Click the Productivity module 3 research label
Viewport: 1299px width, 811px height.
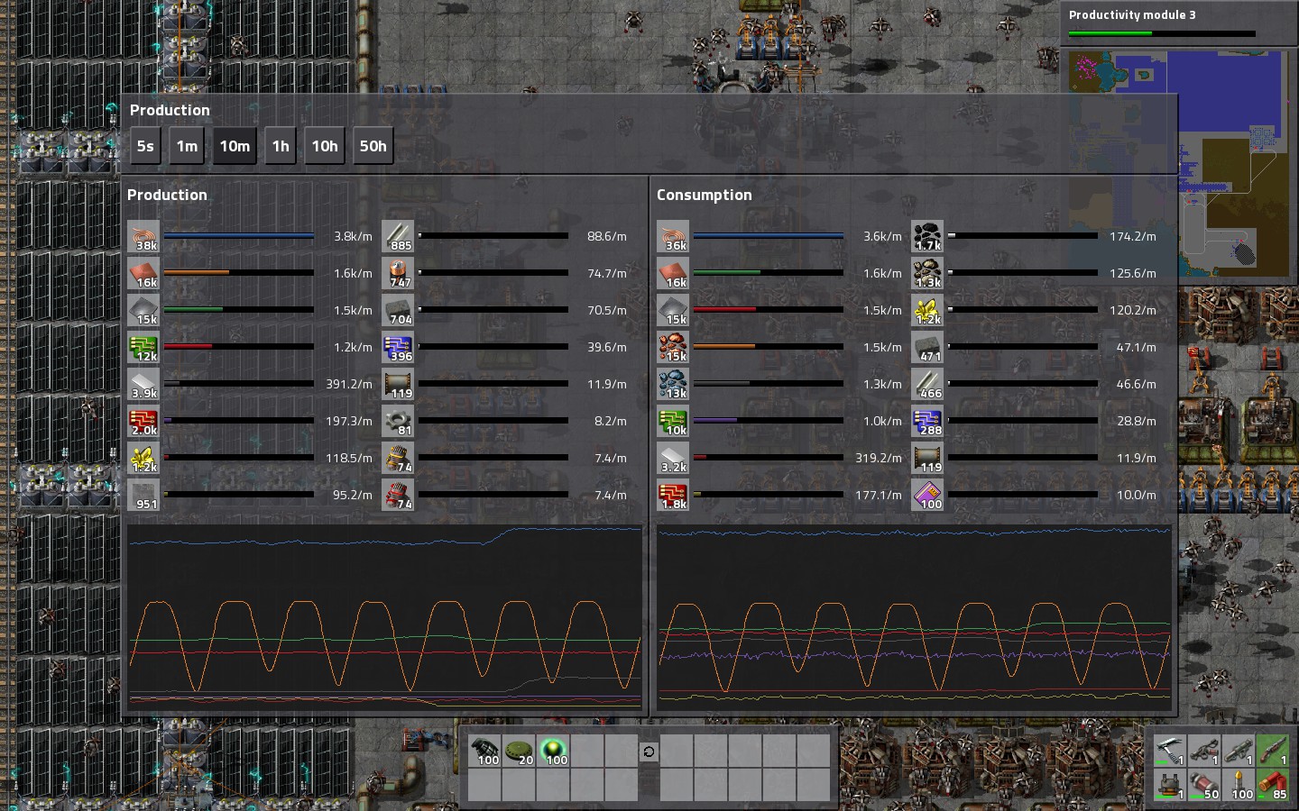tap(1132, 15)
